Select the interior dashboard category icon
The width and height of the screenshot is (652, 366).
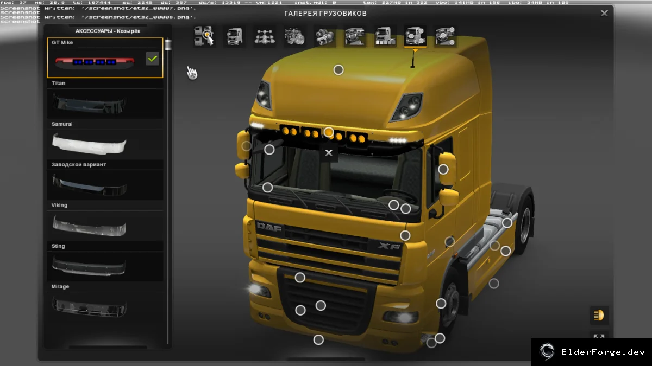point(355,36)
